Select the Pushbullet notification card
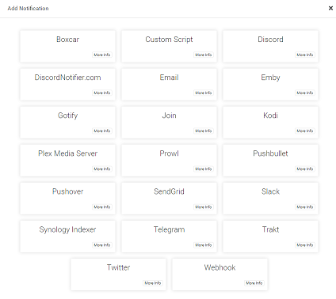336x299 pixels. pos(270,161)
